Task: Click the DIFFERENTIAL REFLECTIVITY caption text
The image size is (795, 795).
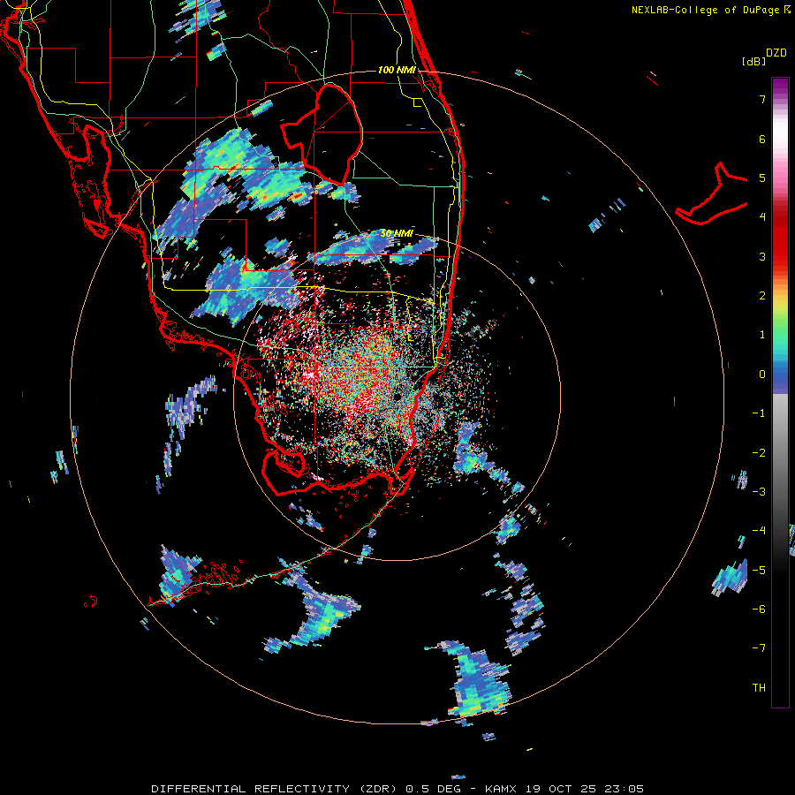Action: tap(251, 789)
